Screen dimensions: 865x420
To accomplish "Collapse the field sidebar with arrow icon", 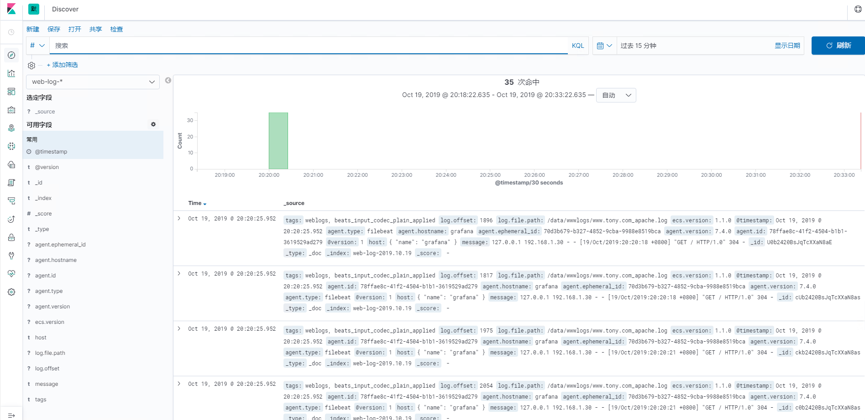I will [x=168, y=80].
